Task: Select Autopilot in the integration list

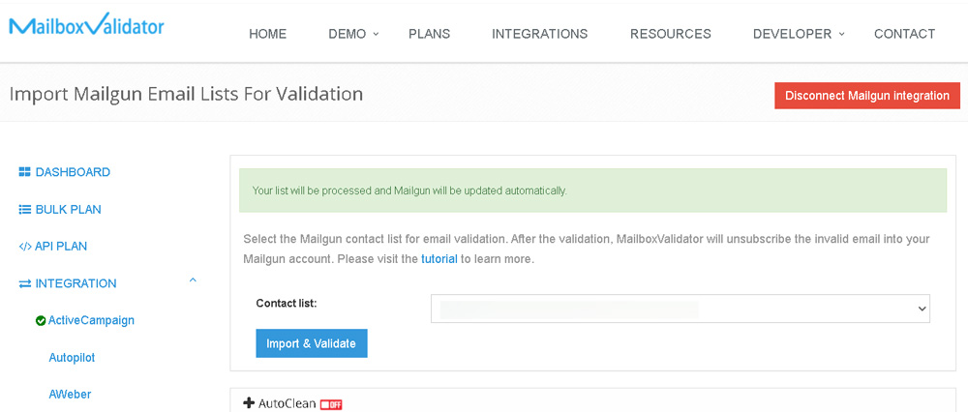Action: [72, 358]
